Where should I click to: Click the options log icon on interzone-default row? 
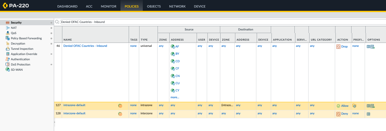click(x=369, y=114)
